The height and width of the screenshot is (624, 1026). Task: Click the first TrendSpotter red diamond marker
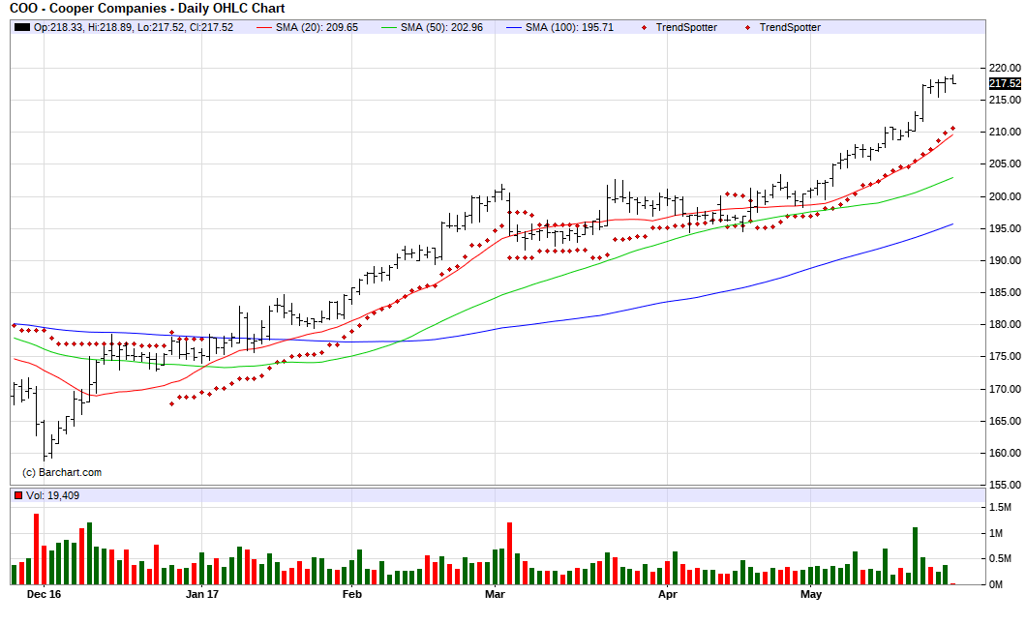pyautogui.click(x=645, y=27)
